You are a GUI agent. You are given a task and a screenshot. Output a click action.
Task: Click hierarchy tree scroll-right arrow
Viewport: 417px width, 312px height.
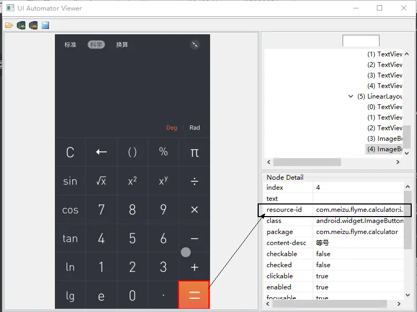click(398, 162)
